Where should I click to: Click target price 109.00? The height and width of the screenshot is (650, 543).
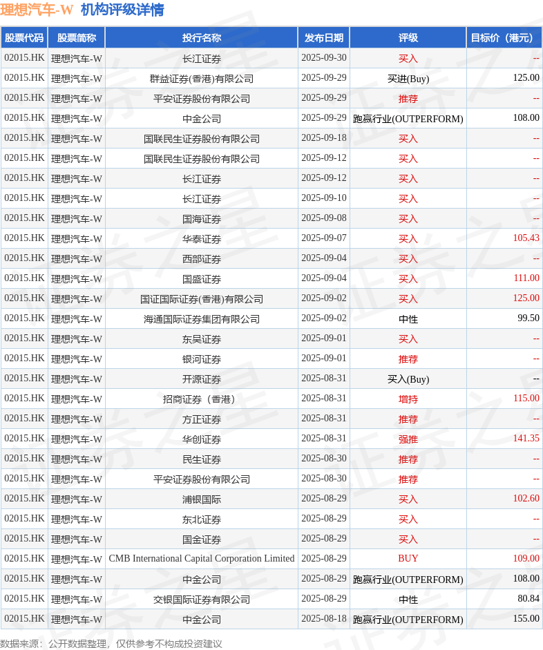click(x=504, y=560)
